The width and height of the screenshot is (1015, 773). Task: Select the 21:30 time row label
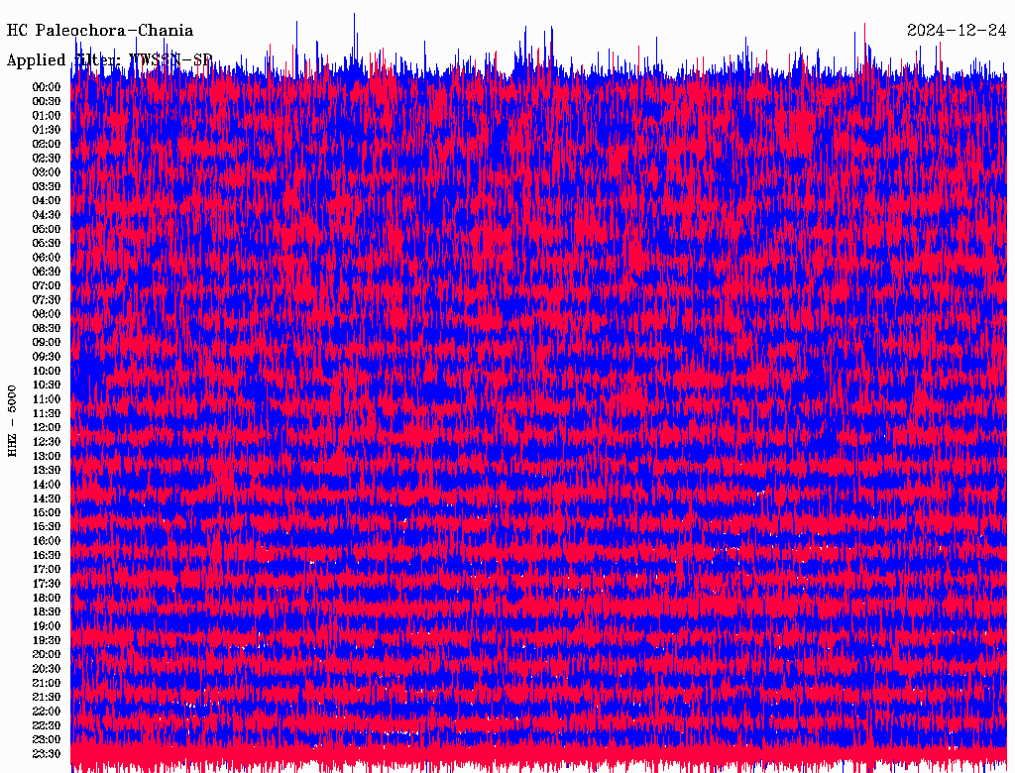click(47, 698)
